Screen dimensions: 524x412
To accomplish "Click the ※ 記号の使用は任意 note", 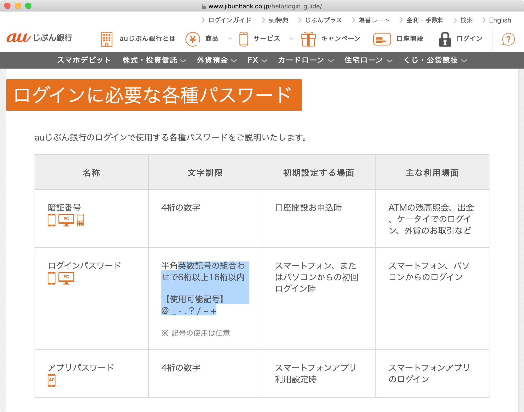I will tap(196, 333).
